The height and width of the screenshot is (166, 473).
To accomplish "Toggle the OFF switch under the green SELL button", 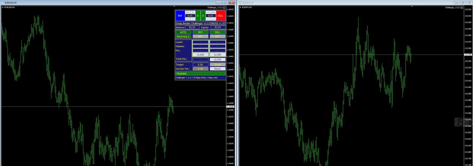I will (217, 36).
